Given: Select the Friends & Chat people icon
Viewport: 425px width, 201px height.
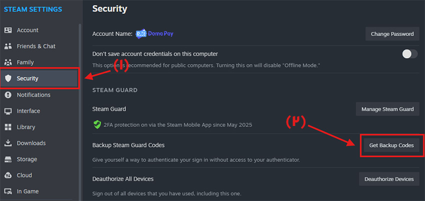Looking at the screenshot, I should 8,46.
